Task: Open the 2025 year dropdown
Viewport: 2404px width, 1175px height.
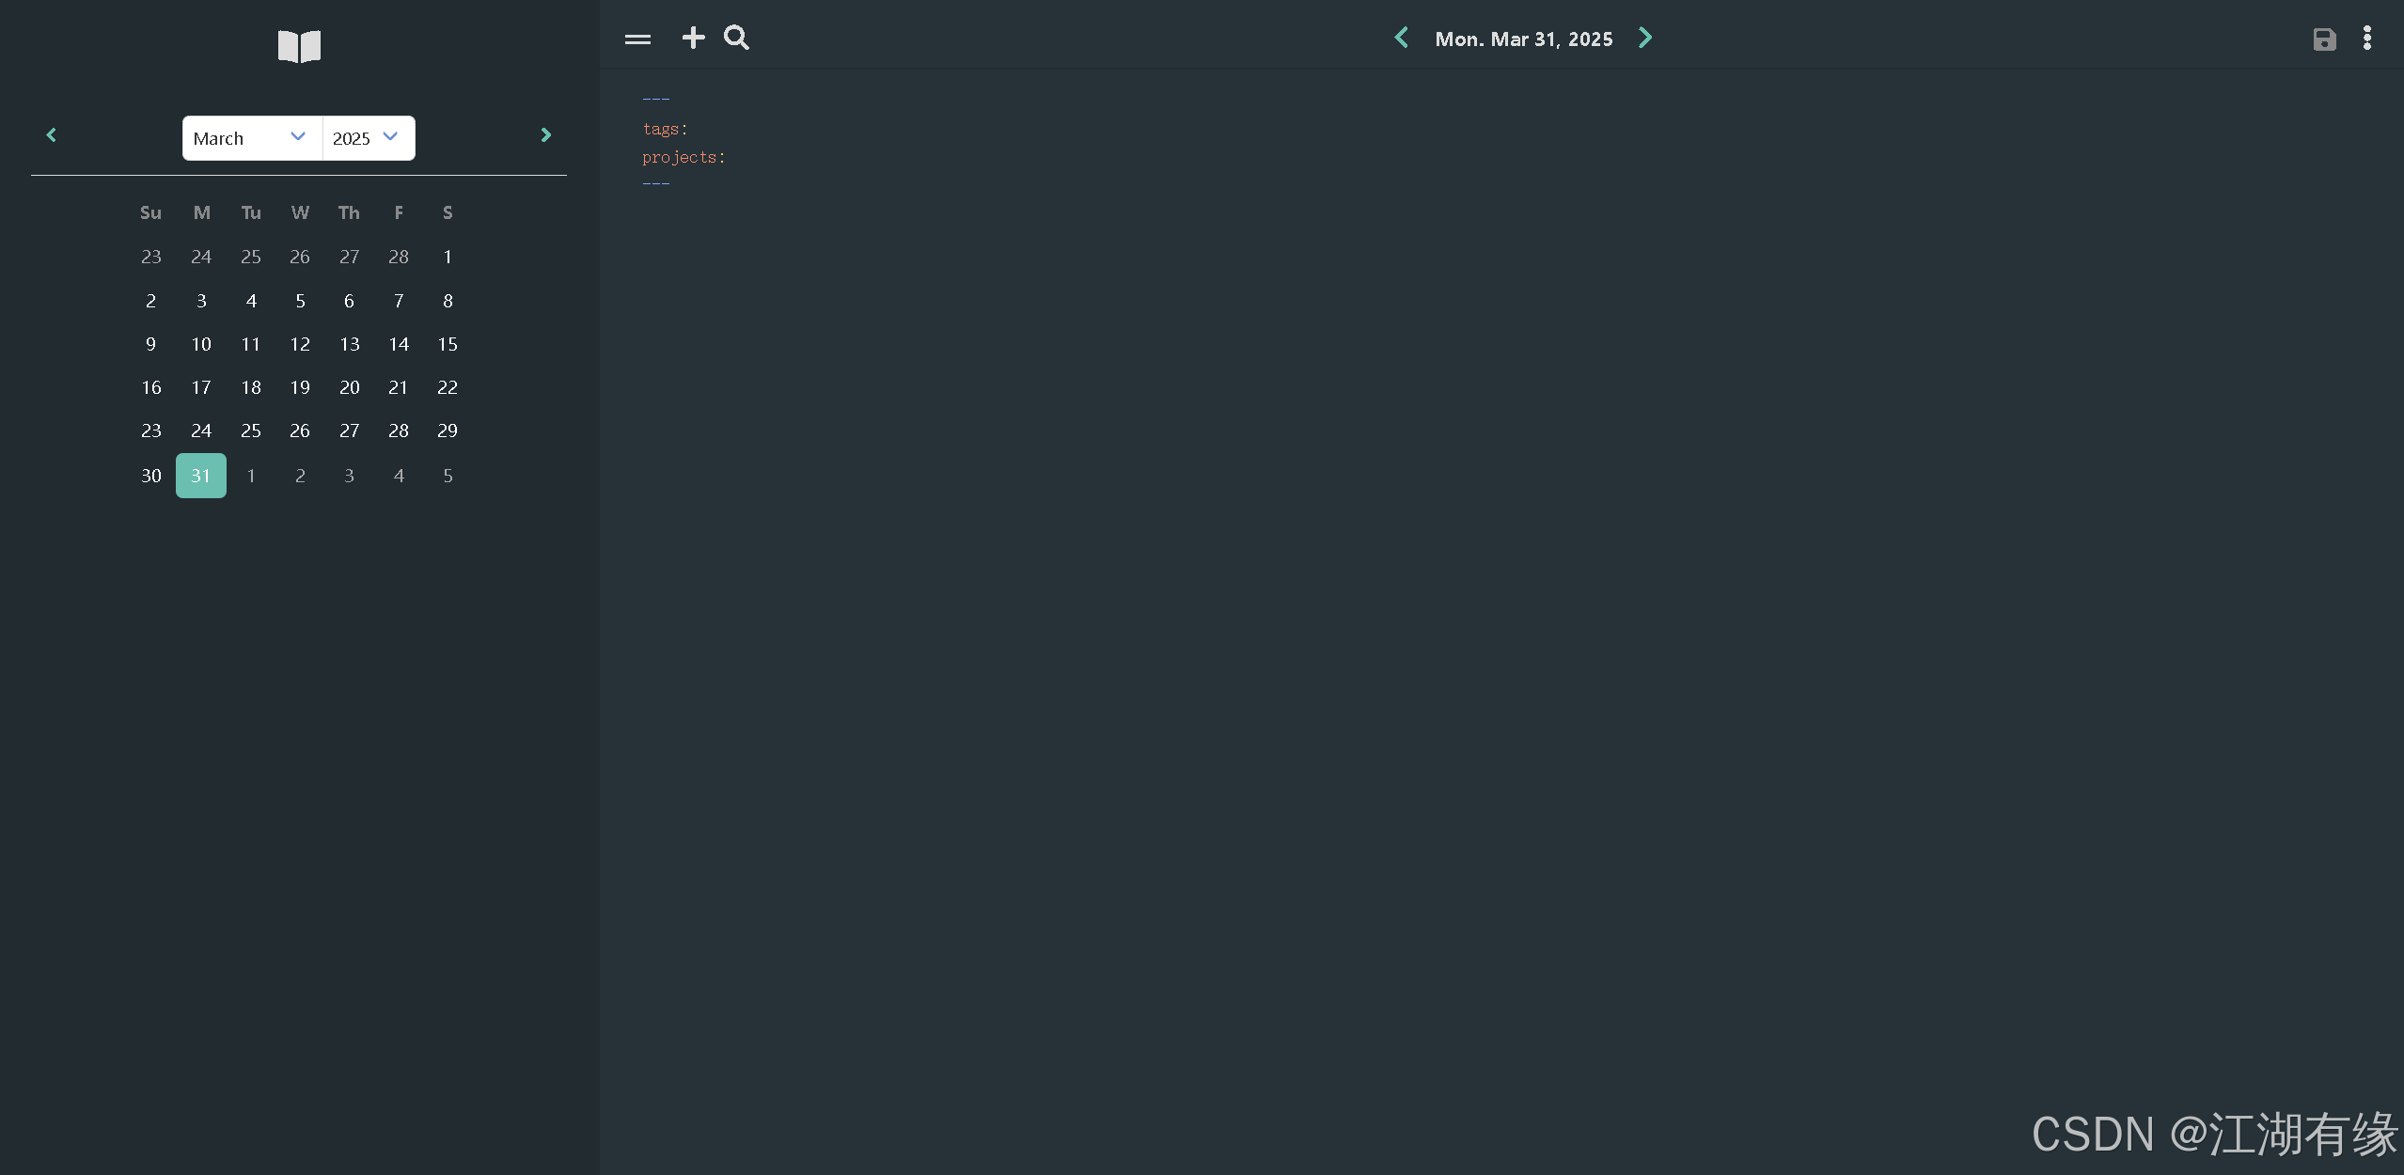Action: [x=367, y=138]
